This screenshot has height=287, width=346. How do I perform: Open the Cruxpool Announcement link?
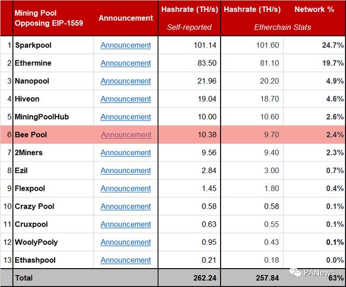(x=125, y=224)
